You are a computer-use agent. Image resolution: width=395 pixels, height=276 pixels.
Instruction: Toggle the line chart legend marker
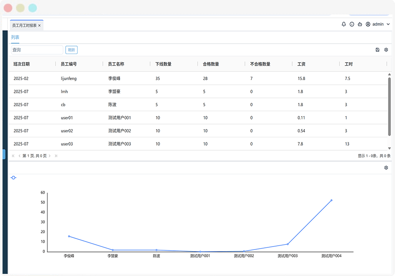point(14,178)
